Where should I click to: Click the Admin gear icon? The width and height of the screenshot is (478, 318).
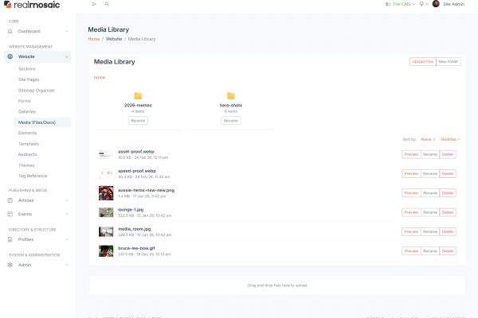coord(10,265)
